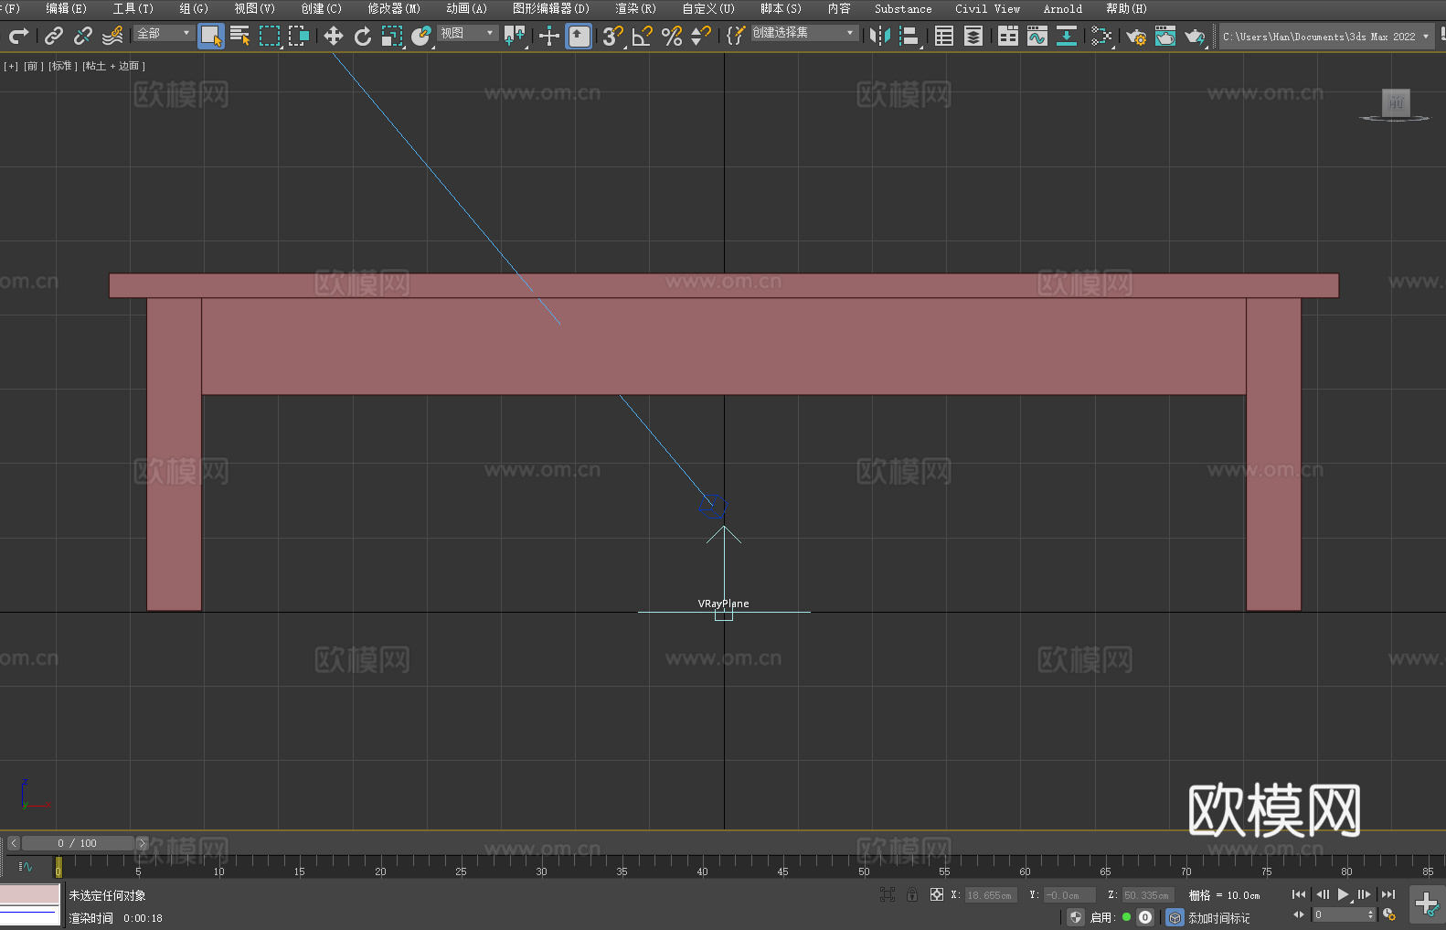Click the Select and Place tool
The height and width of the screenshot is (930, 1446).
421,36
